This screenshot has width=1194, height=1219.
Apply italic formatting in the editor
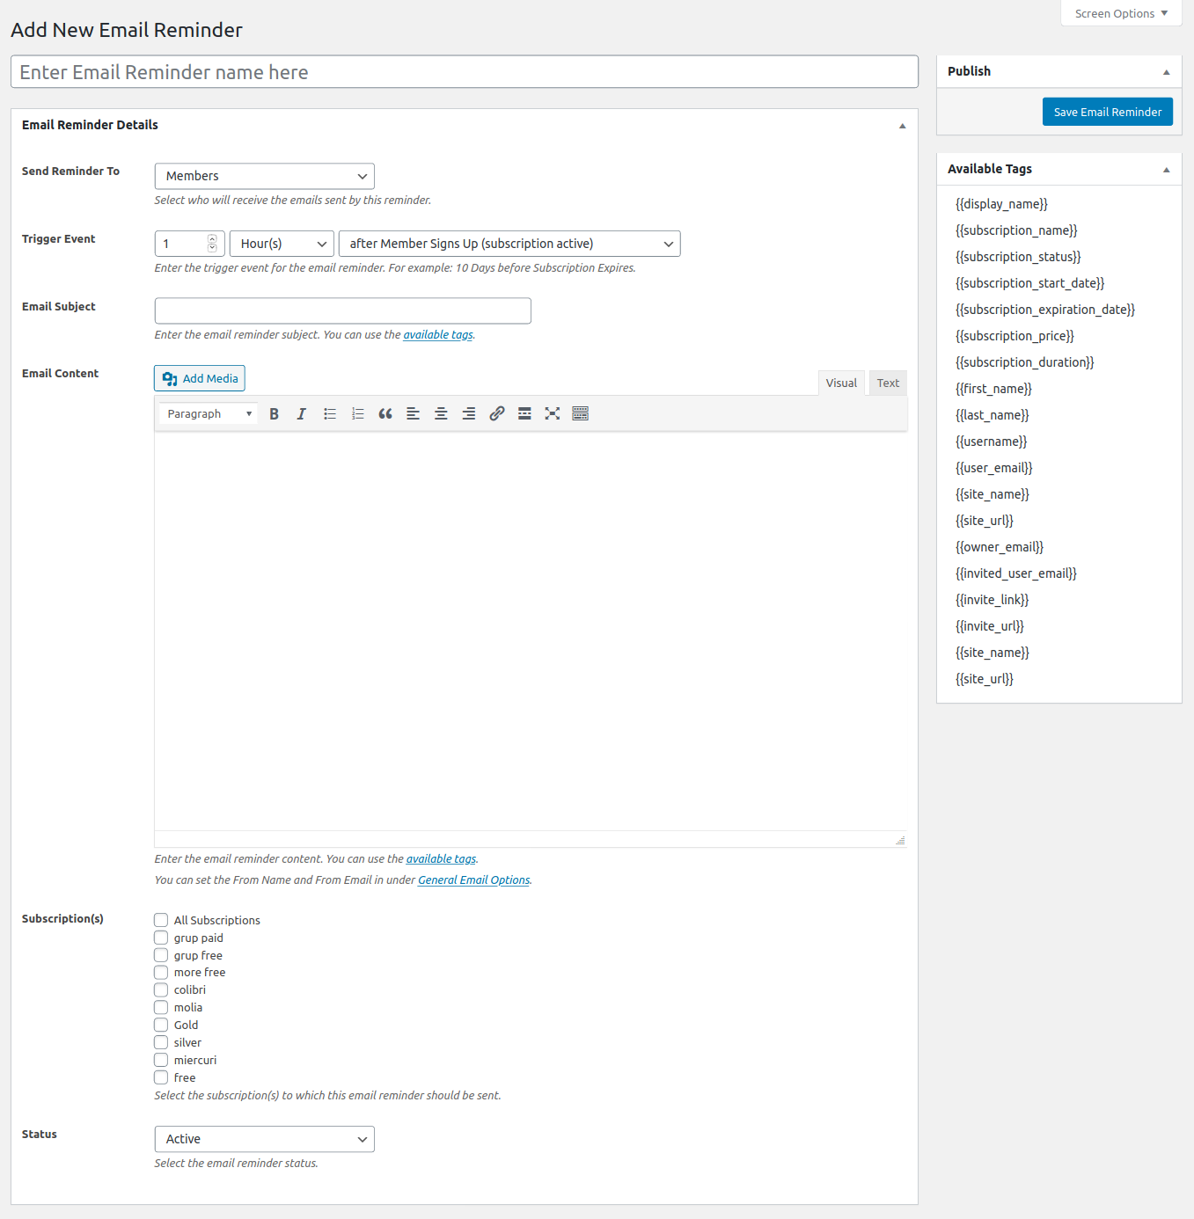[x=301, y=413]
